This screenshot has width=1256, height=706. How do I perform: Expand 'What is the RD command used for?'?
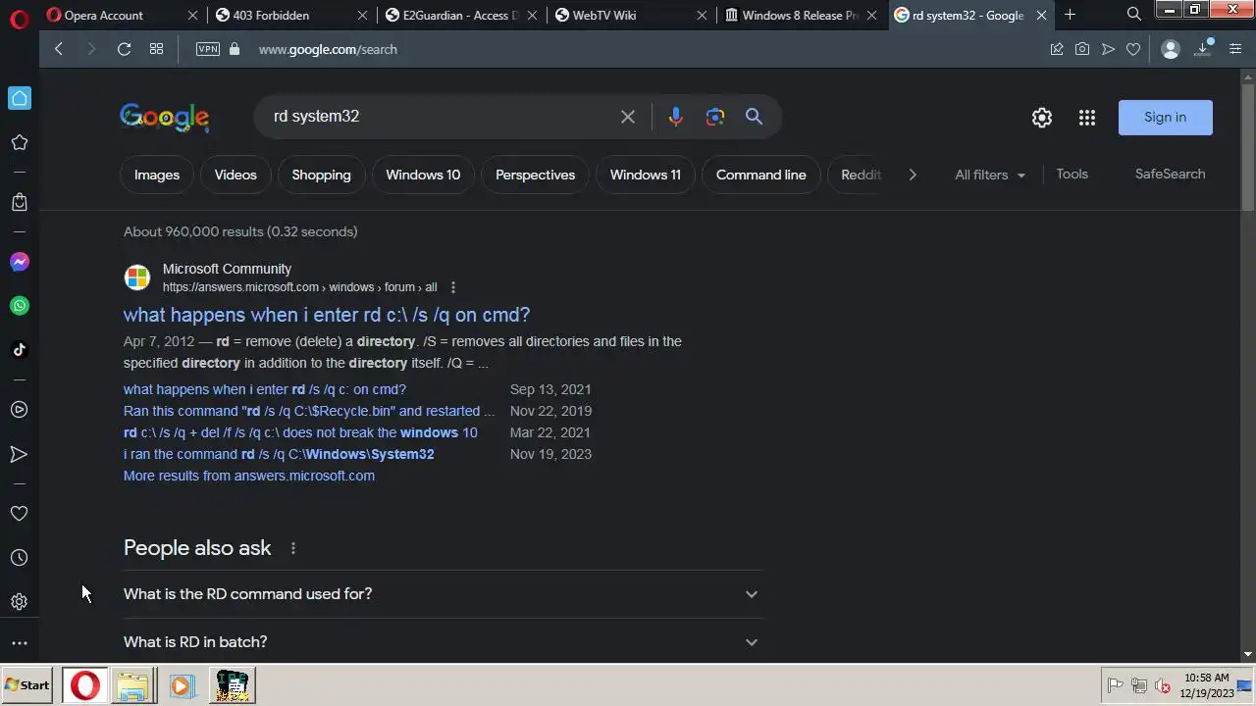(443, 594)
